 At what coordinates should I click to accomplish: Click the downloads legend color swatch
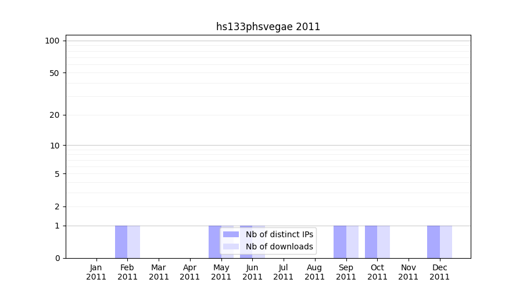coord(231,247)
